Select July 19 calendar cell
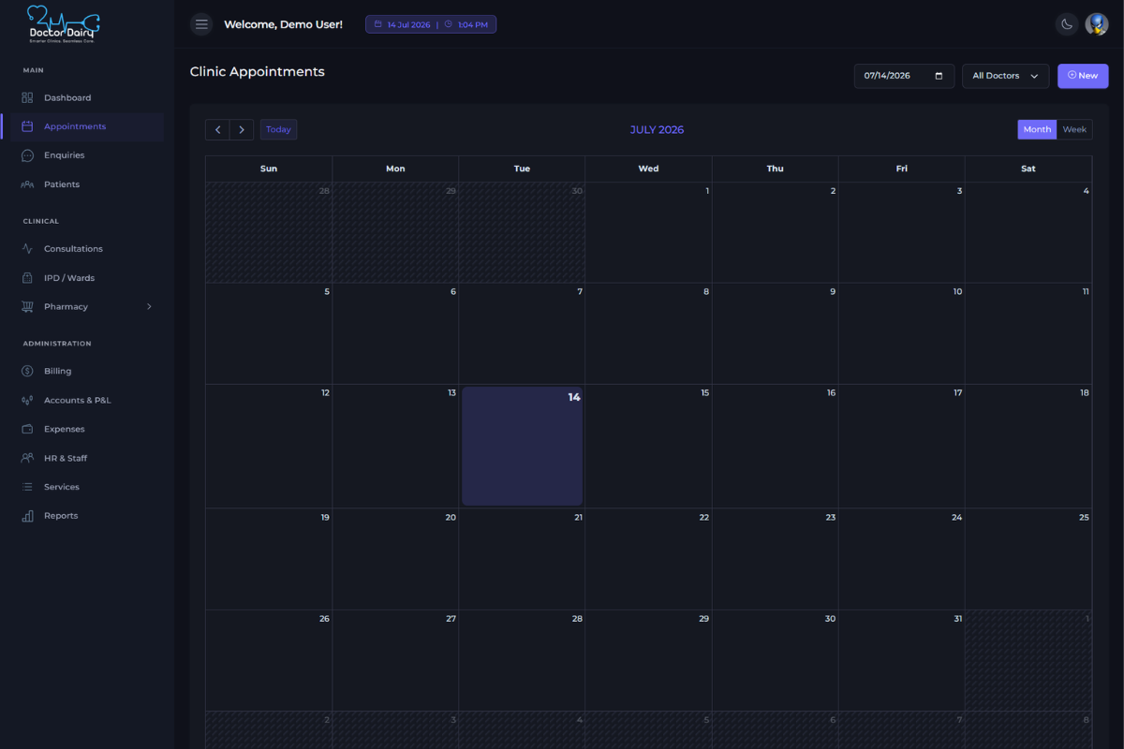This screenshot has width=1124, height=749. 269,559
